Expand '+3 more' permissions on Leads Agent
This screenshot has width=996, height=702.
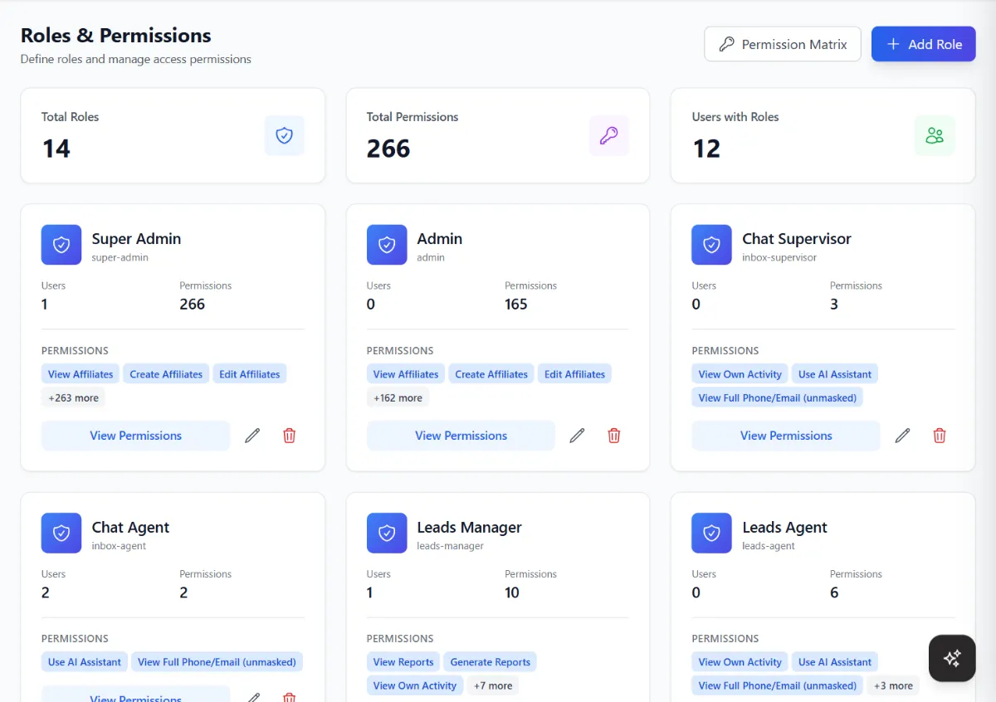[x=893, y=685]
